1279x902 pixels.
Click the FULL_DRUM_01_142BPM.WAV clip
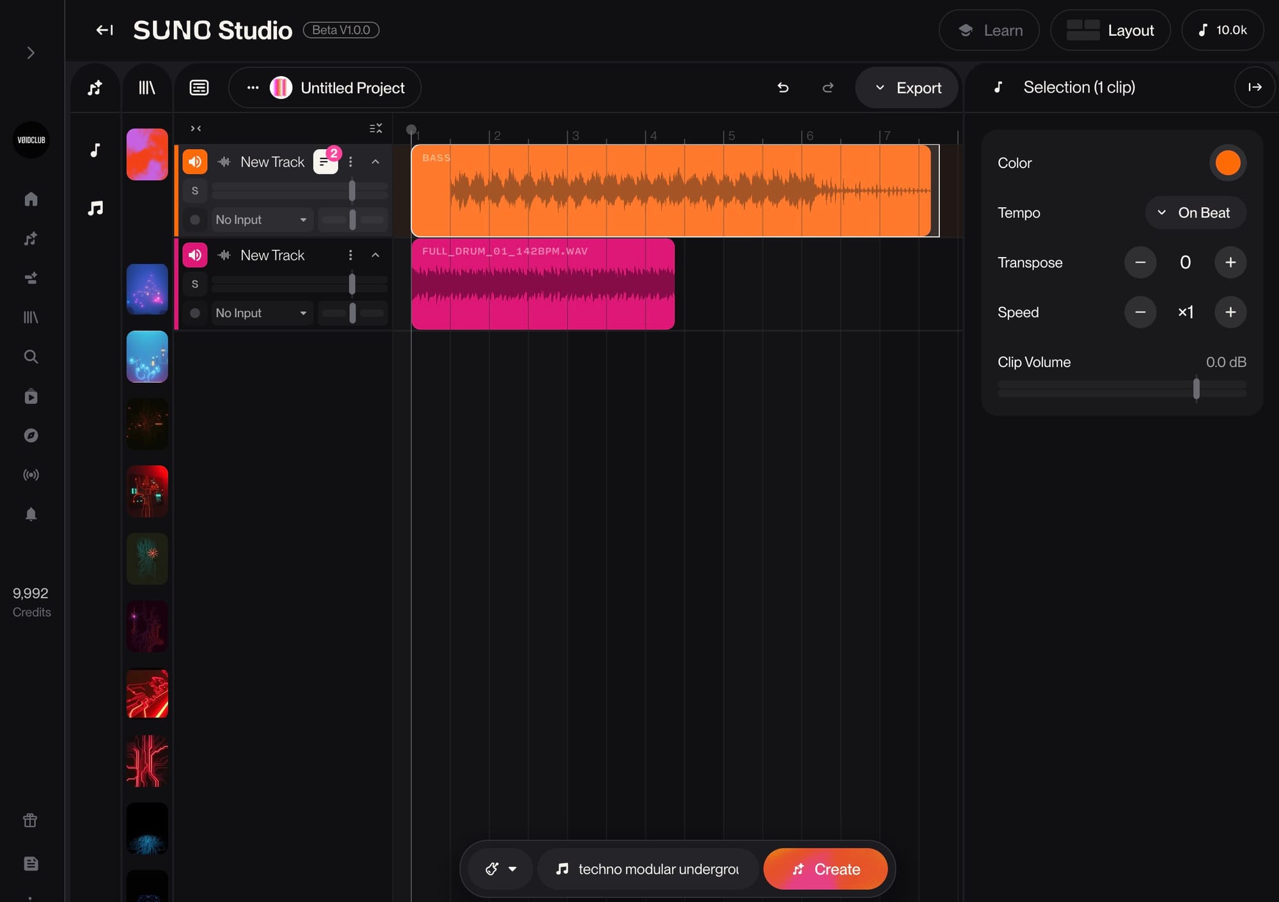542,284
